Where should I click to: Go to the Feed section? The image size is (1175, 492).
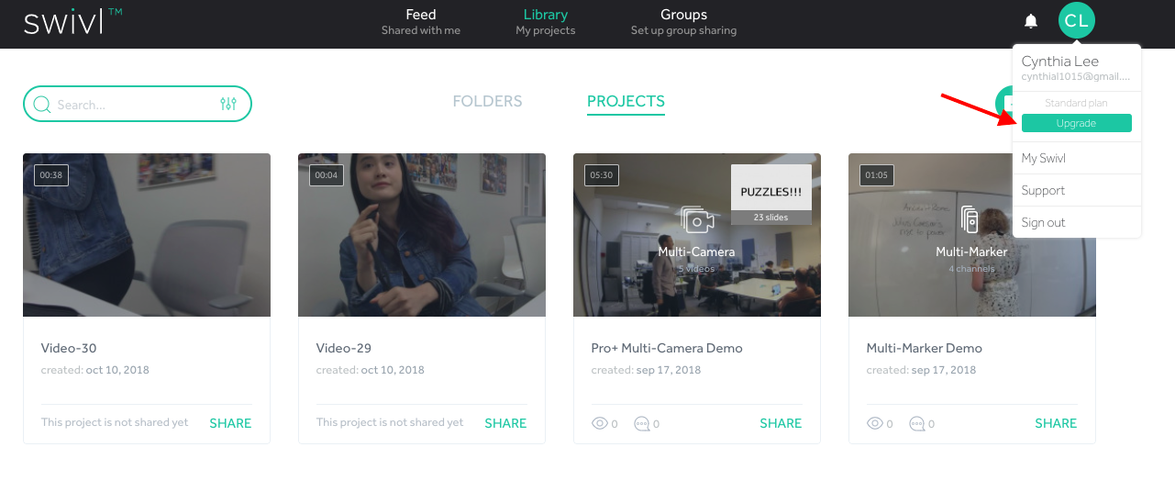click(x=421, y=22)
